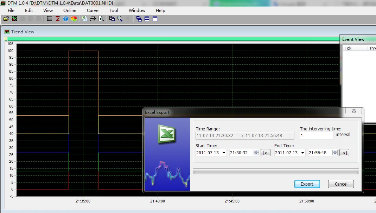This screenshot has width=376, height=213.
Task: Click the printer icon in toolbar
Action: click(x=93, y=19)
